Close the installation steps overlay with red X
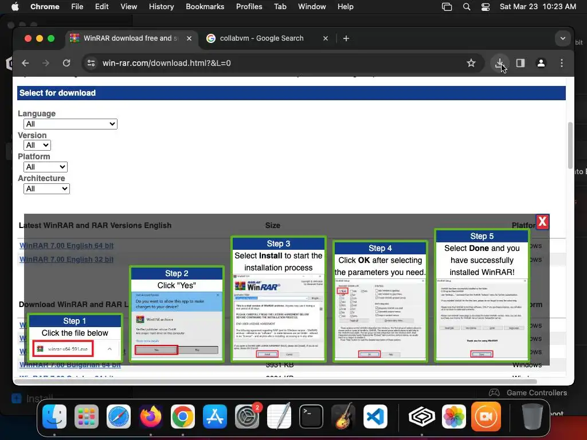 542,222
